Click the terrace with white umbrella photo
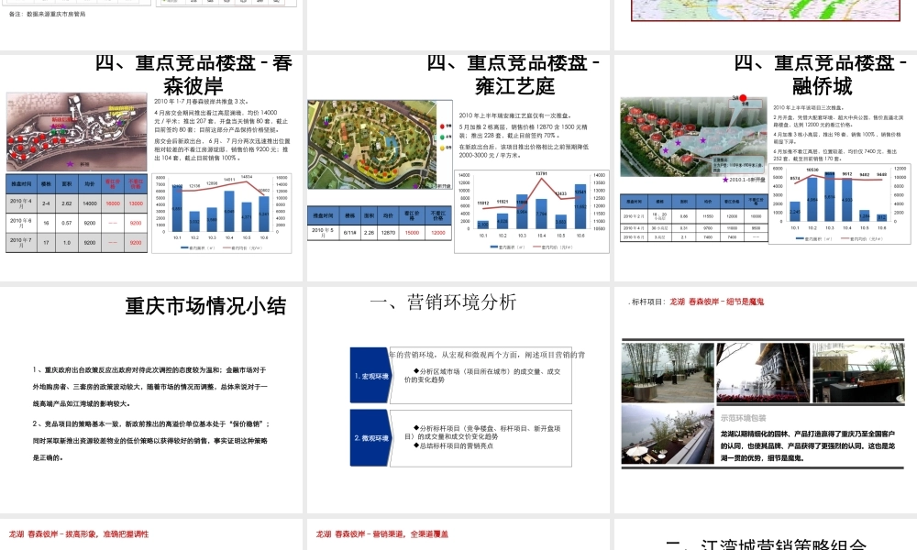 click(x=668, y=434)
